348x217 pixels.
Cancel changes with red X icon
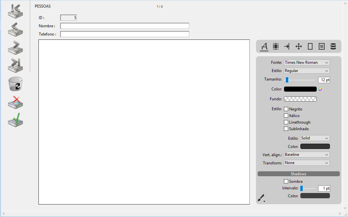(15, 102)
